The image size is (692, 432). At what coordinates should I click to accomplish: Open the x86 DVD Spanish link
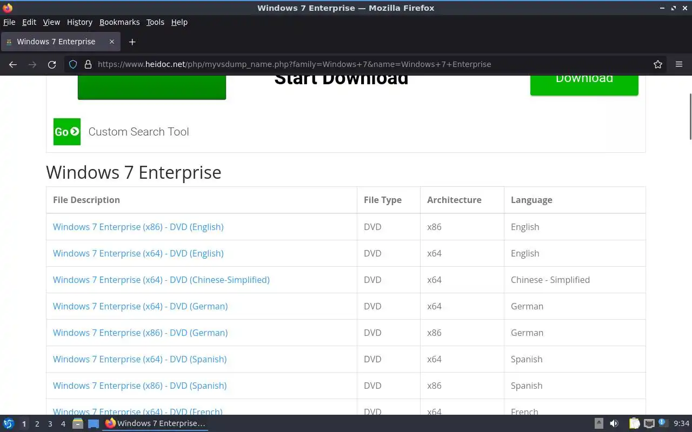pos(139,386)
